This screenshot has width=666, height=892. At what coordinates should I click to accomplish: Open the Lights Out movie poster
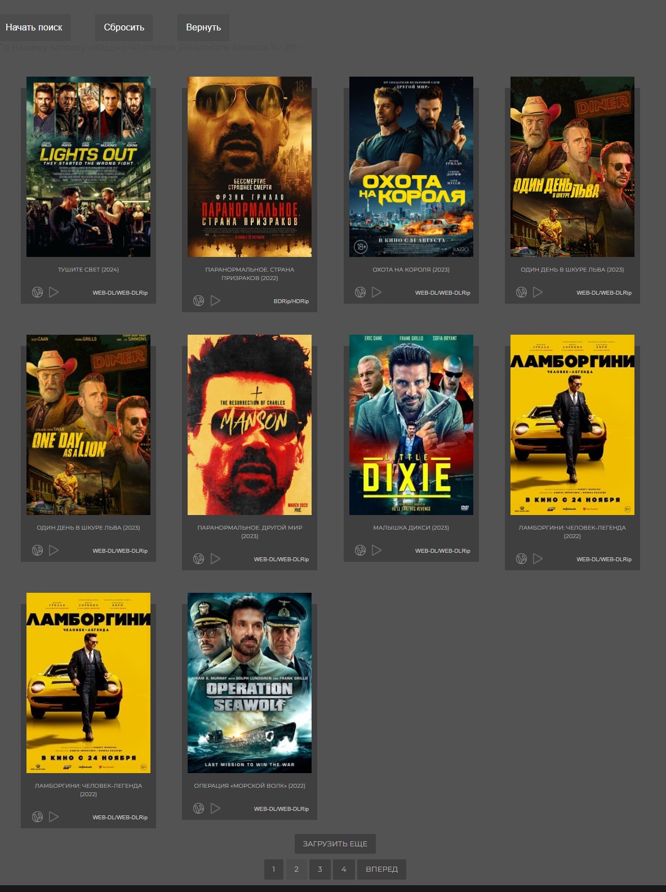pos(88,167)
